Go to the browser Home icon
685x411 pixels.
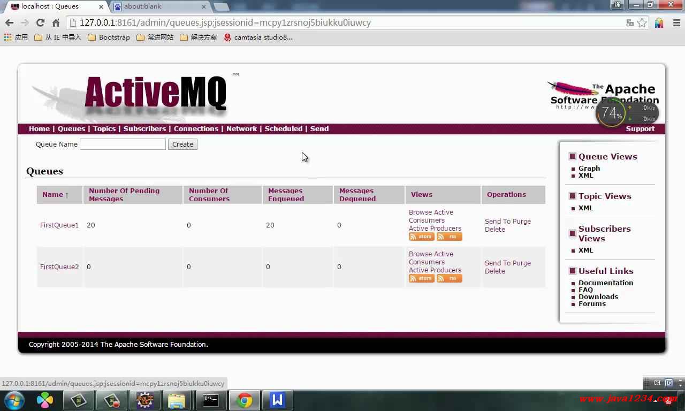[56, 22]
